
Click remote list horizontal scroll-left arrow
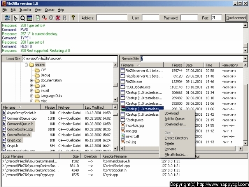click(122, 148)
